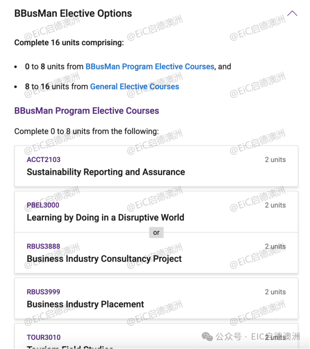
Task: Select Learning by Doing in a Disruptive World
Action: (106, 218)
